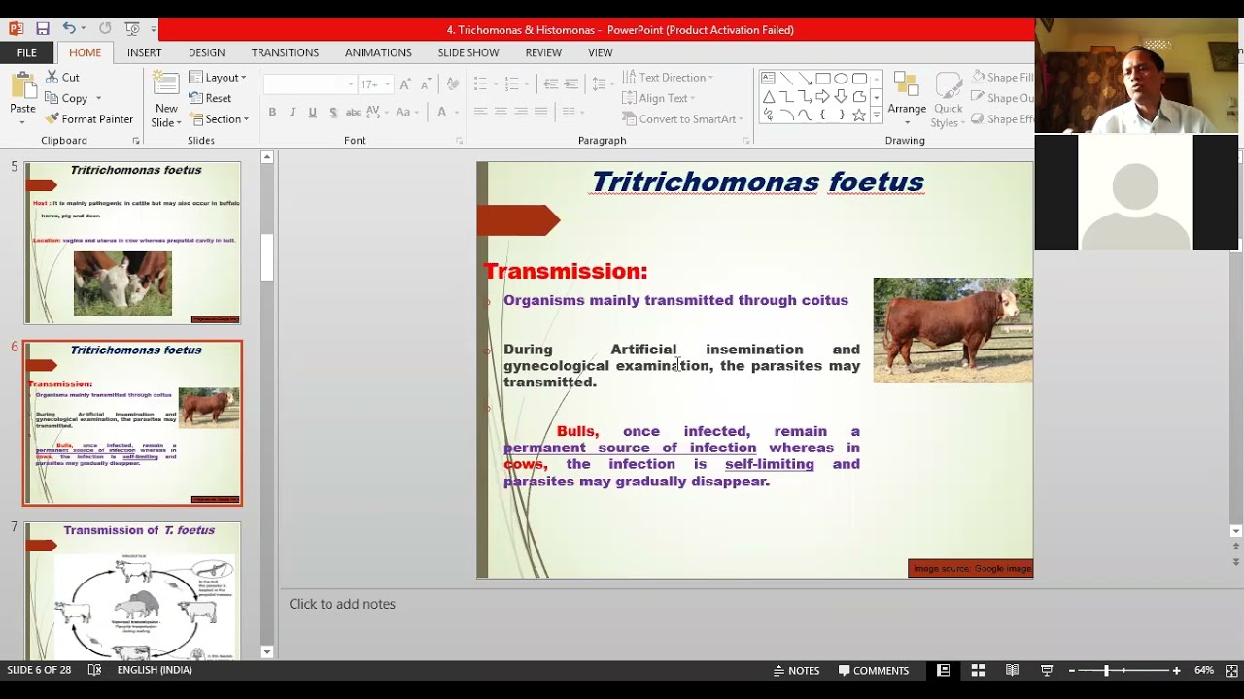Viewport: 1244px width, 699px height.
Task: Toggle Center alignment for paragraph
Action: pyautogui.click(x=501, y=113)
